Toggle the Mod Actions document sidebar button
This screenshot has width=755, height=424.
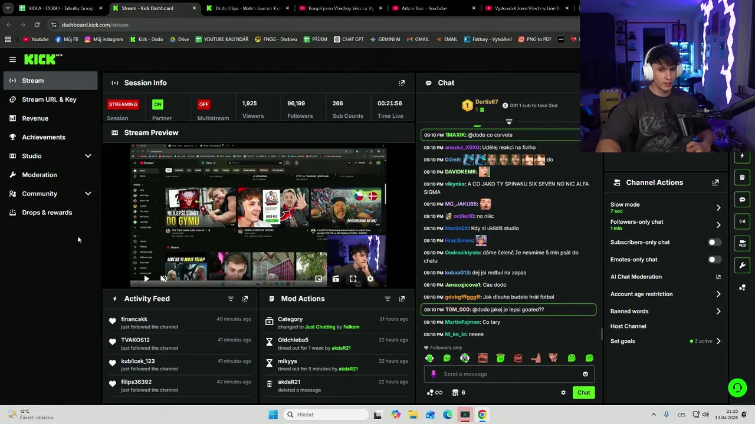click(x=742, y=178)
